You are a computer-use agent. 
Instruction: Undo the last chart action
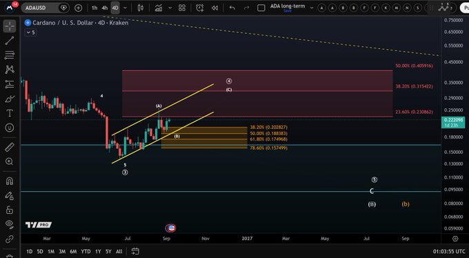point(232,8)
